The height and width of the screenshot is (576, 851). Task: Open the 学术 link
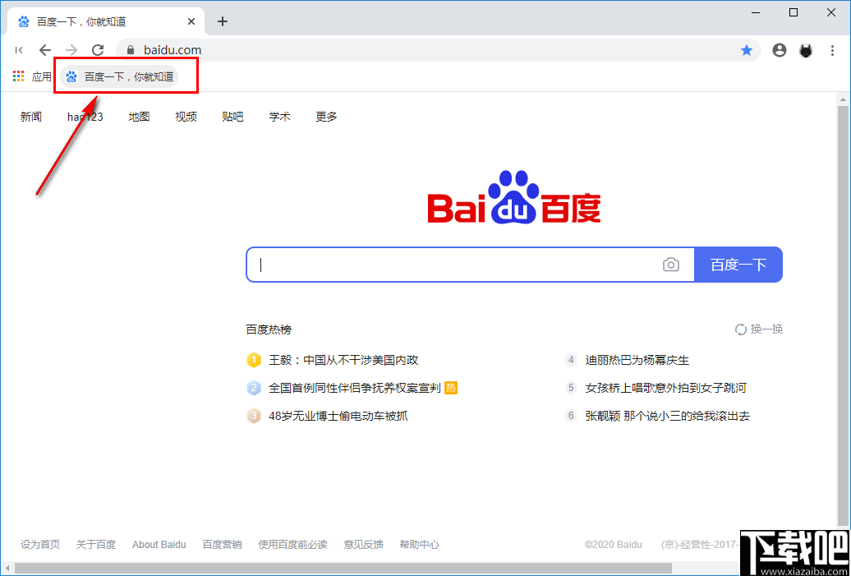click(x=279, y=117)
